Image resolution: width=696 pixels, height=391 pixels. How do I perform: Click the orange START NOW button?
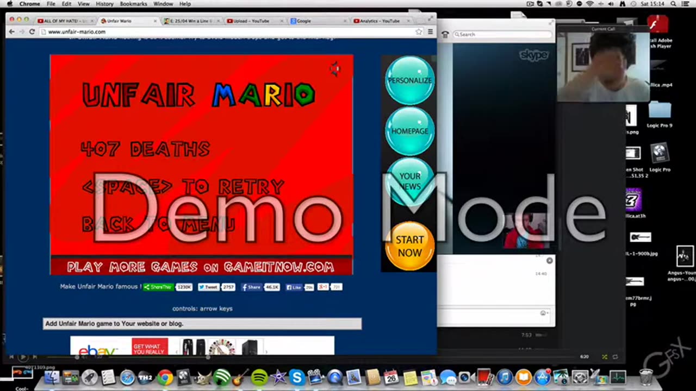point(409,246)
